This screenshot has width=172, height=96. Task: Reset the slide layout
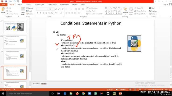click(29, 11)
